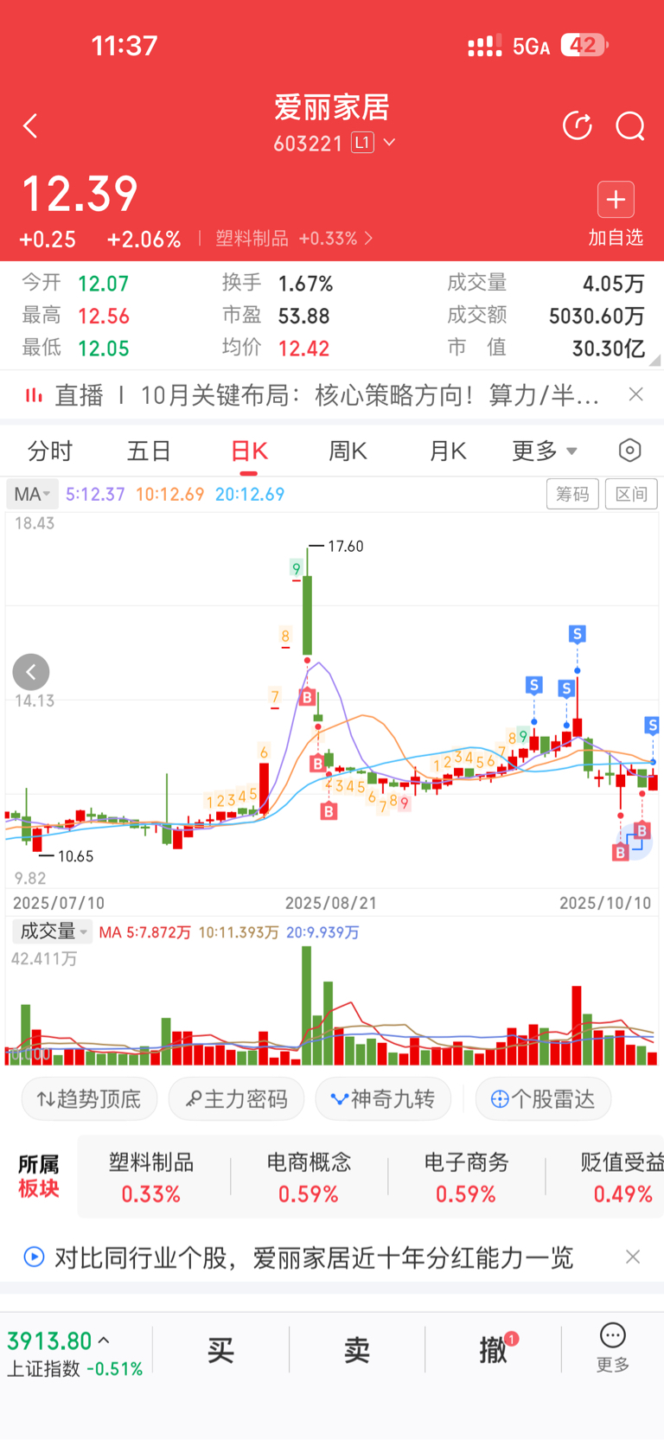Tap the B buy marker beside orange number 7

point(307,697)
